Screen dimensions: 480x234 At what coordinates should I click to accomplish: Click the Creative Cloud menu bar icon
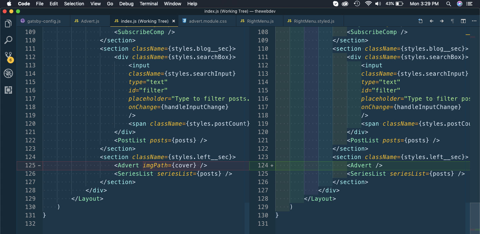(x=345, y=4)
